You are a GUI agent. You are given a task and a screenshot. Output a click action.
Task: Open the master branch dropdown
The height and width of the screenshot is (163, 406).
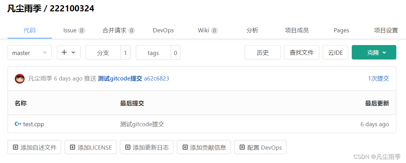point(30,53)
